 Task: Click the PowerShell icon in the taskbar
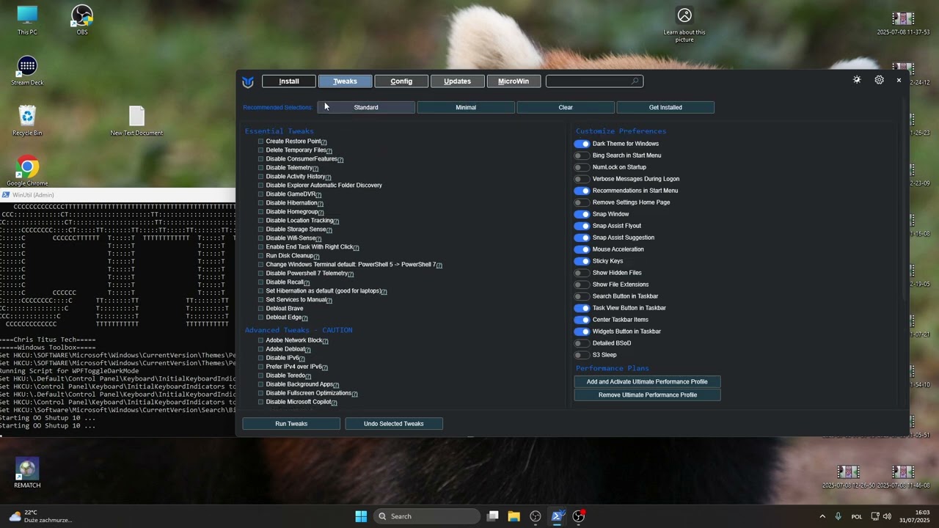557,516
